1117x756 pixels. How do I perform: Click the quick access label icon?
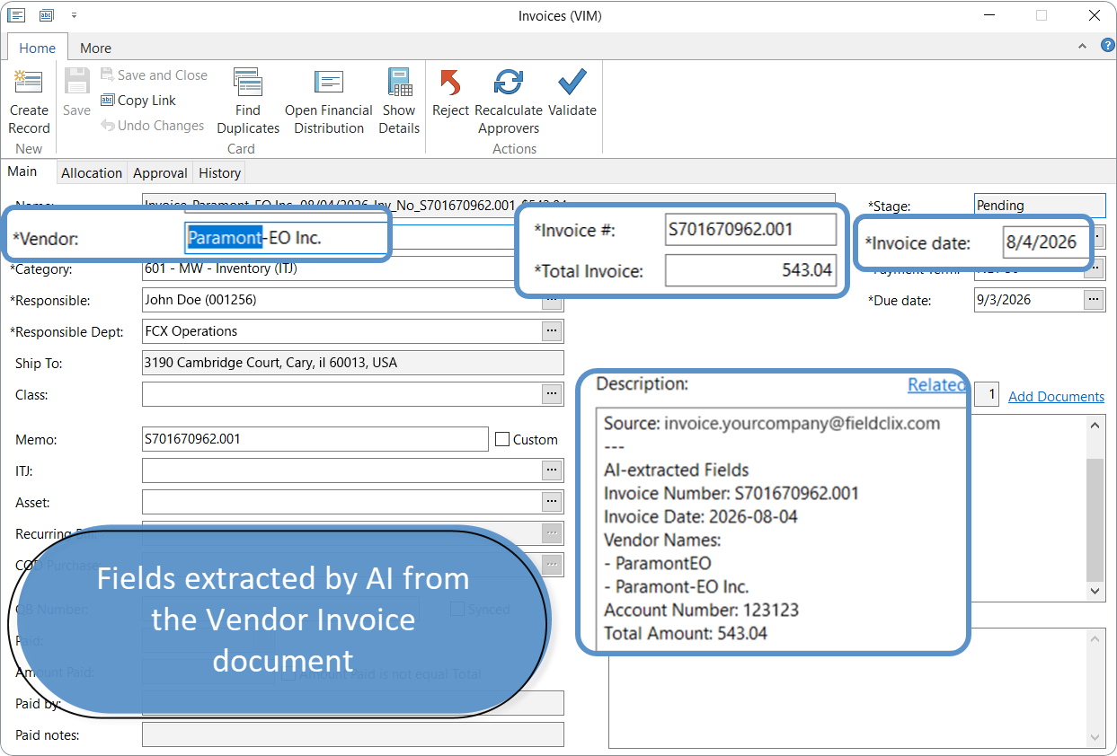pyautogui.click(x=47, y=14)
